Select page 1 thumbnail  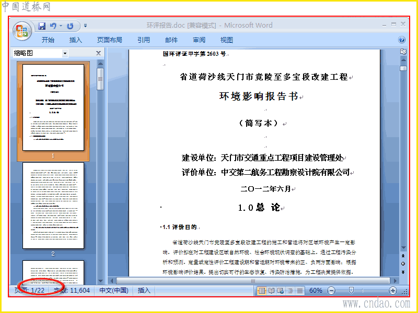pyautogui.click(x=53, y=107)
